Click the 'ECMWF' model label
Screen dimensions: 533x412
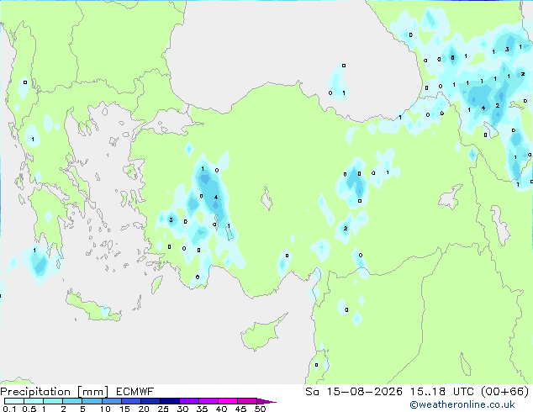(135, 392)
